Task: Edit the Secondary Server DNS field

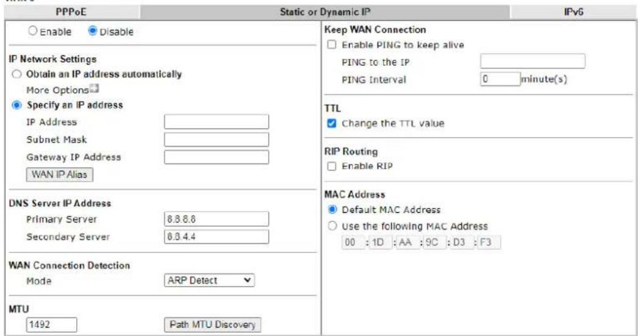Action: click(x=217, y=237)
